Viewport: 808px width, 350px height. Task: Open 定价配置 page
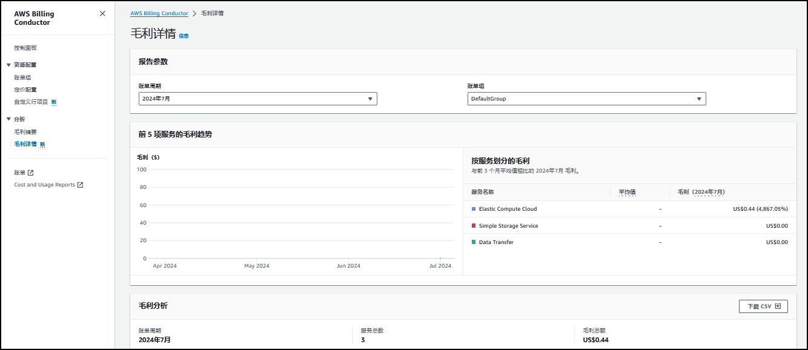pyautogui.click(x=25, y=90)
